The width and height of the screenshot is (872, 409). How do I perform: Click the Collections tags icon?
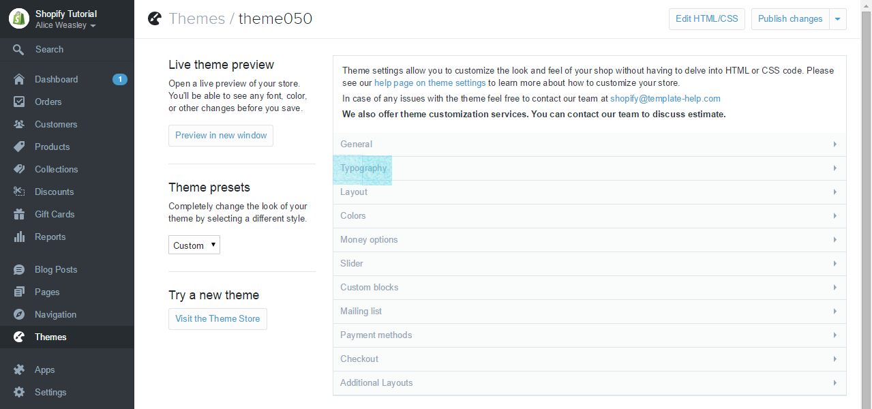point(19,169)
